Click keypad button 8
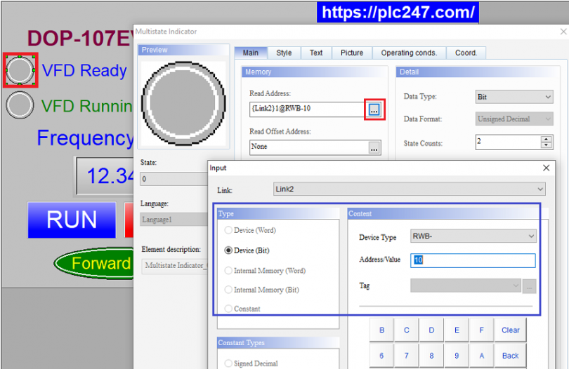This screenshot has width=569, height=369. pos(431,356)
